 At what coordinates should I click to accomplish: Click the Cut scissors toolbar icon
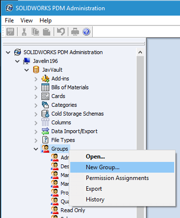(x=24, y=32)
